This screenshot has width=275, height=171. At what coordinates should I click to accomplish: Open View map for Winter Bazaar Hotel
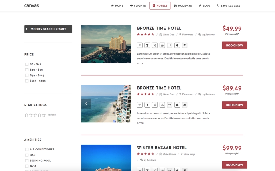pos(188,154)
